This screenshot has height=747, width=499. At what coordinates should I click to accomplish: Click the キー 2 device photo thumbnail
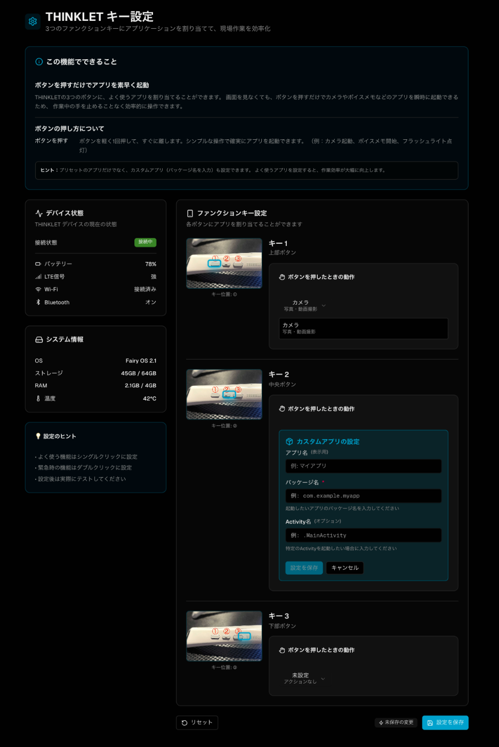click(x=224, y=395)
